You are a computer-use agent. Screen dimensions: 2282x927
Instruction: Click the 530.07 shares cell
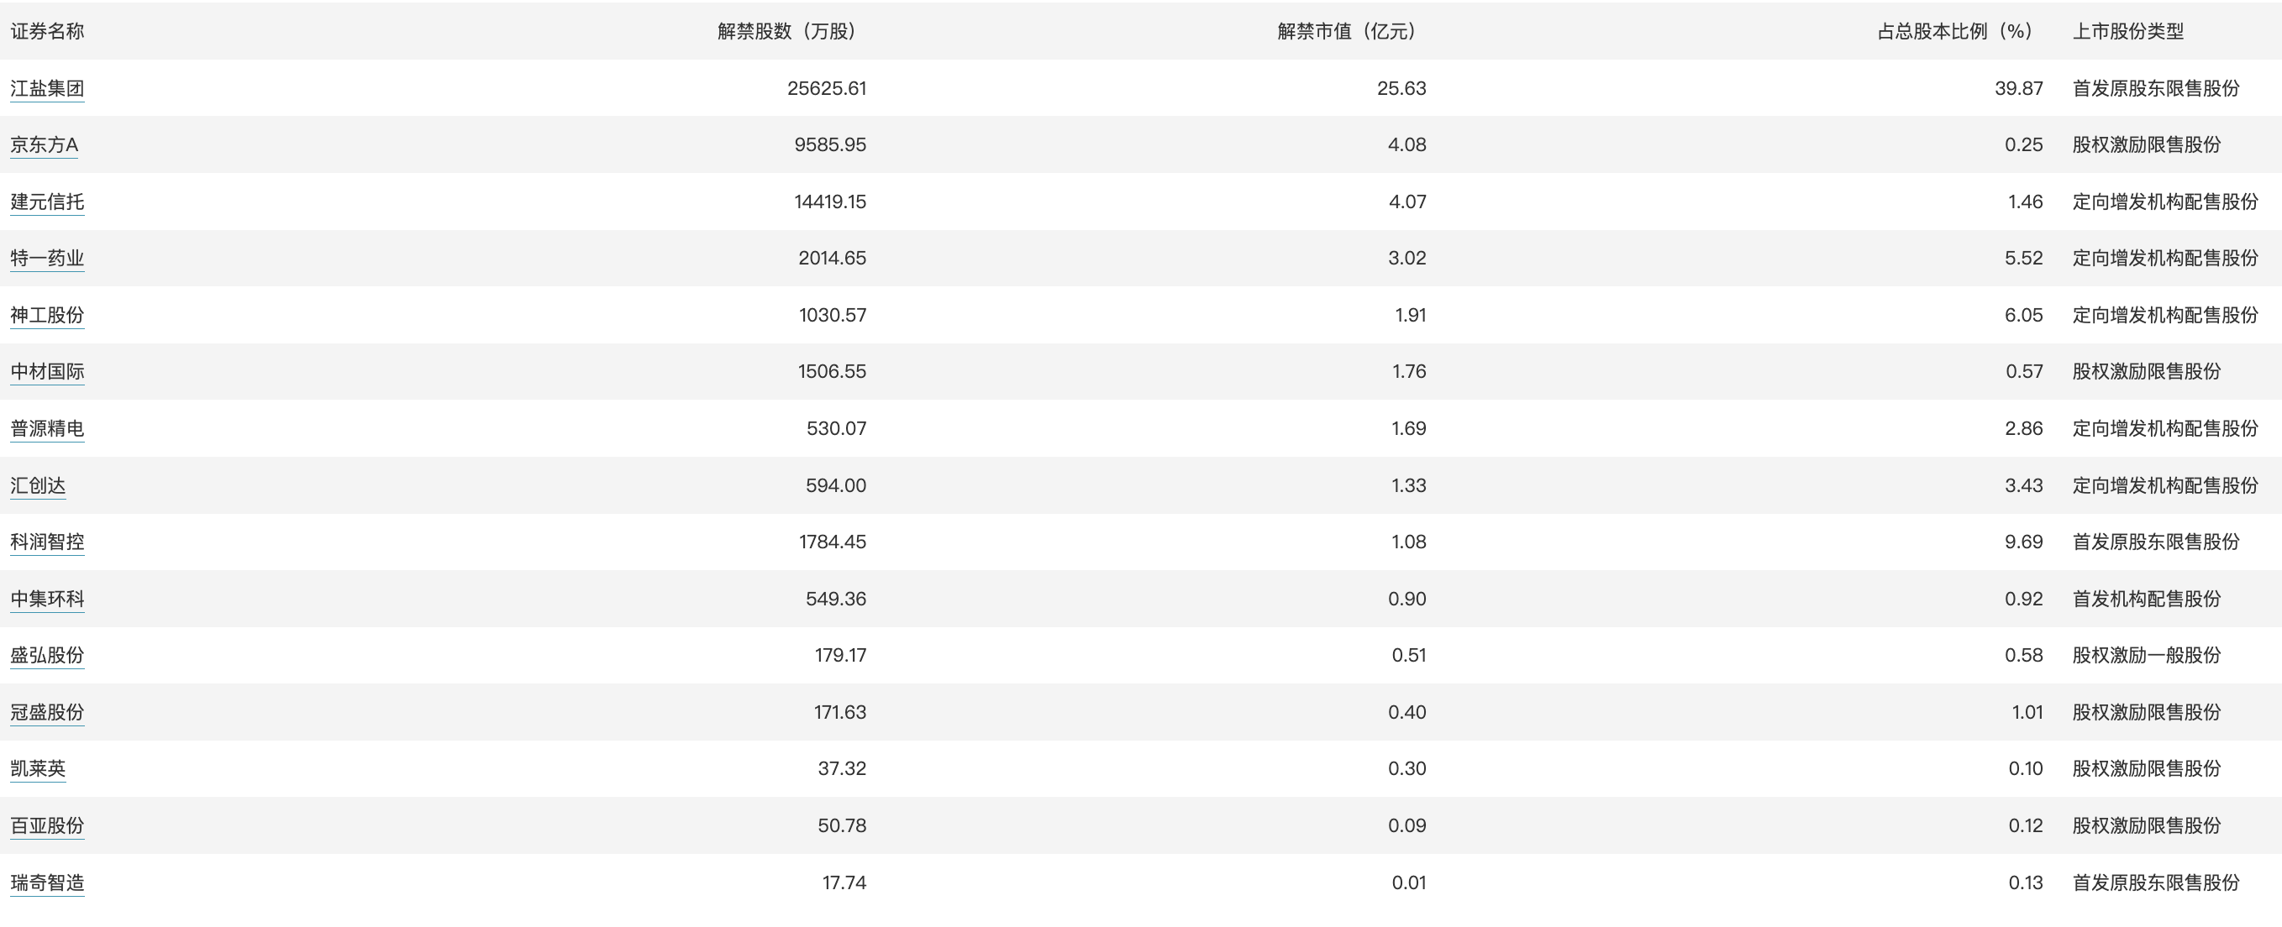tap(836, 428)
